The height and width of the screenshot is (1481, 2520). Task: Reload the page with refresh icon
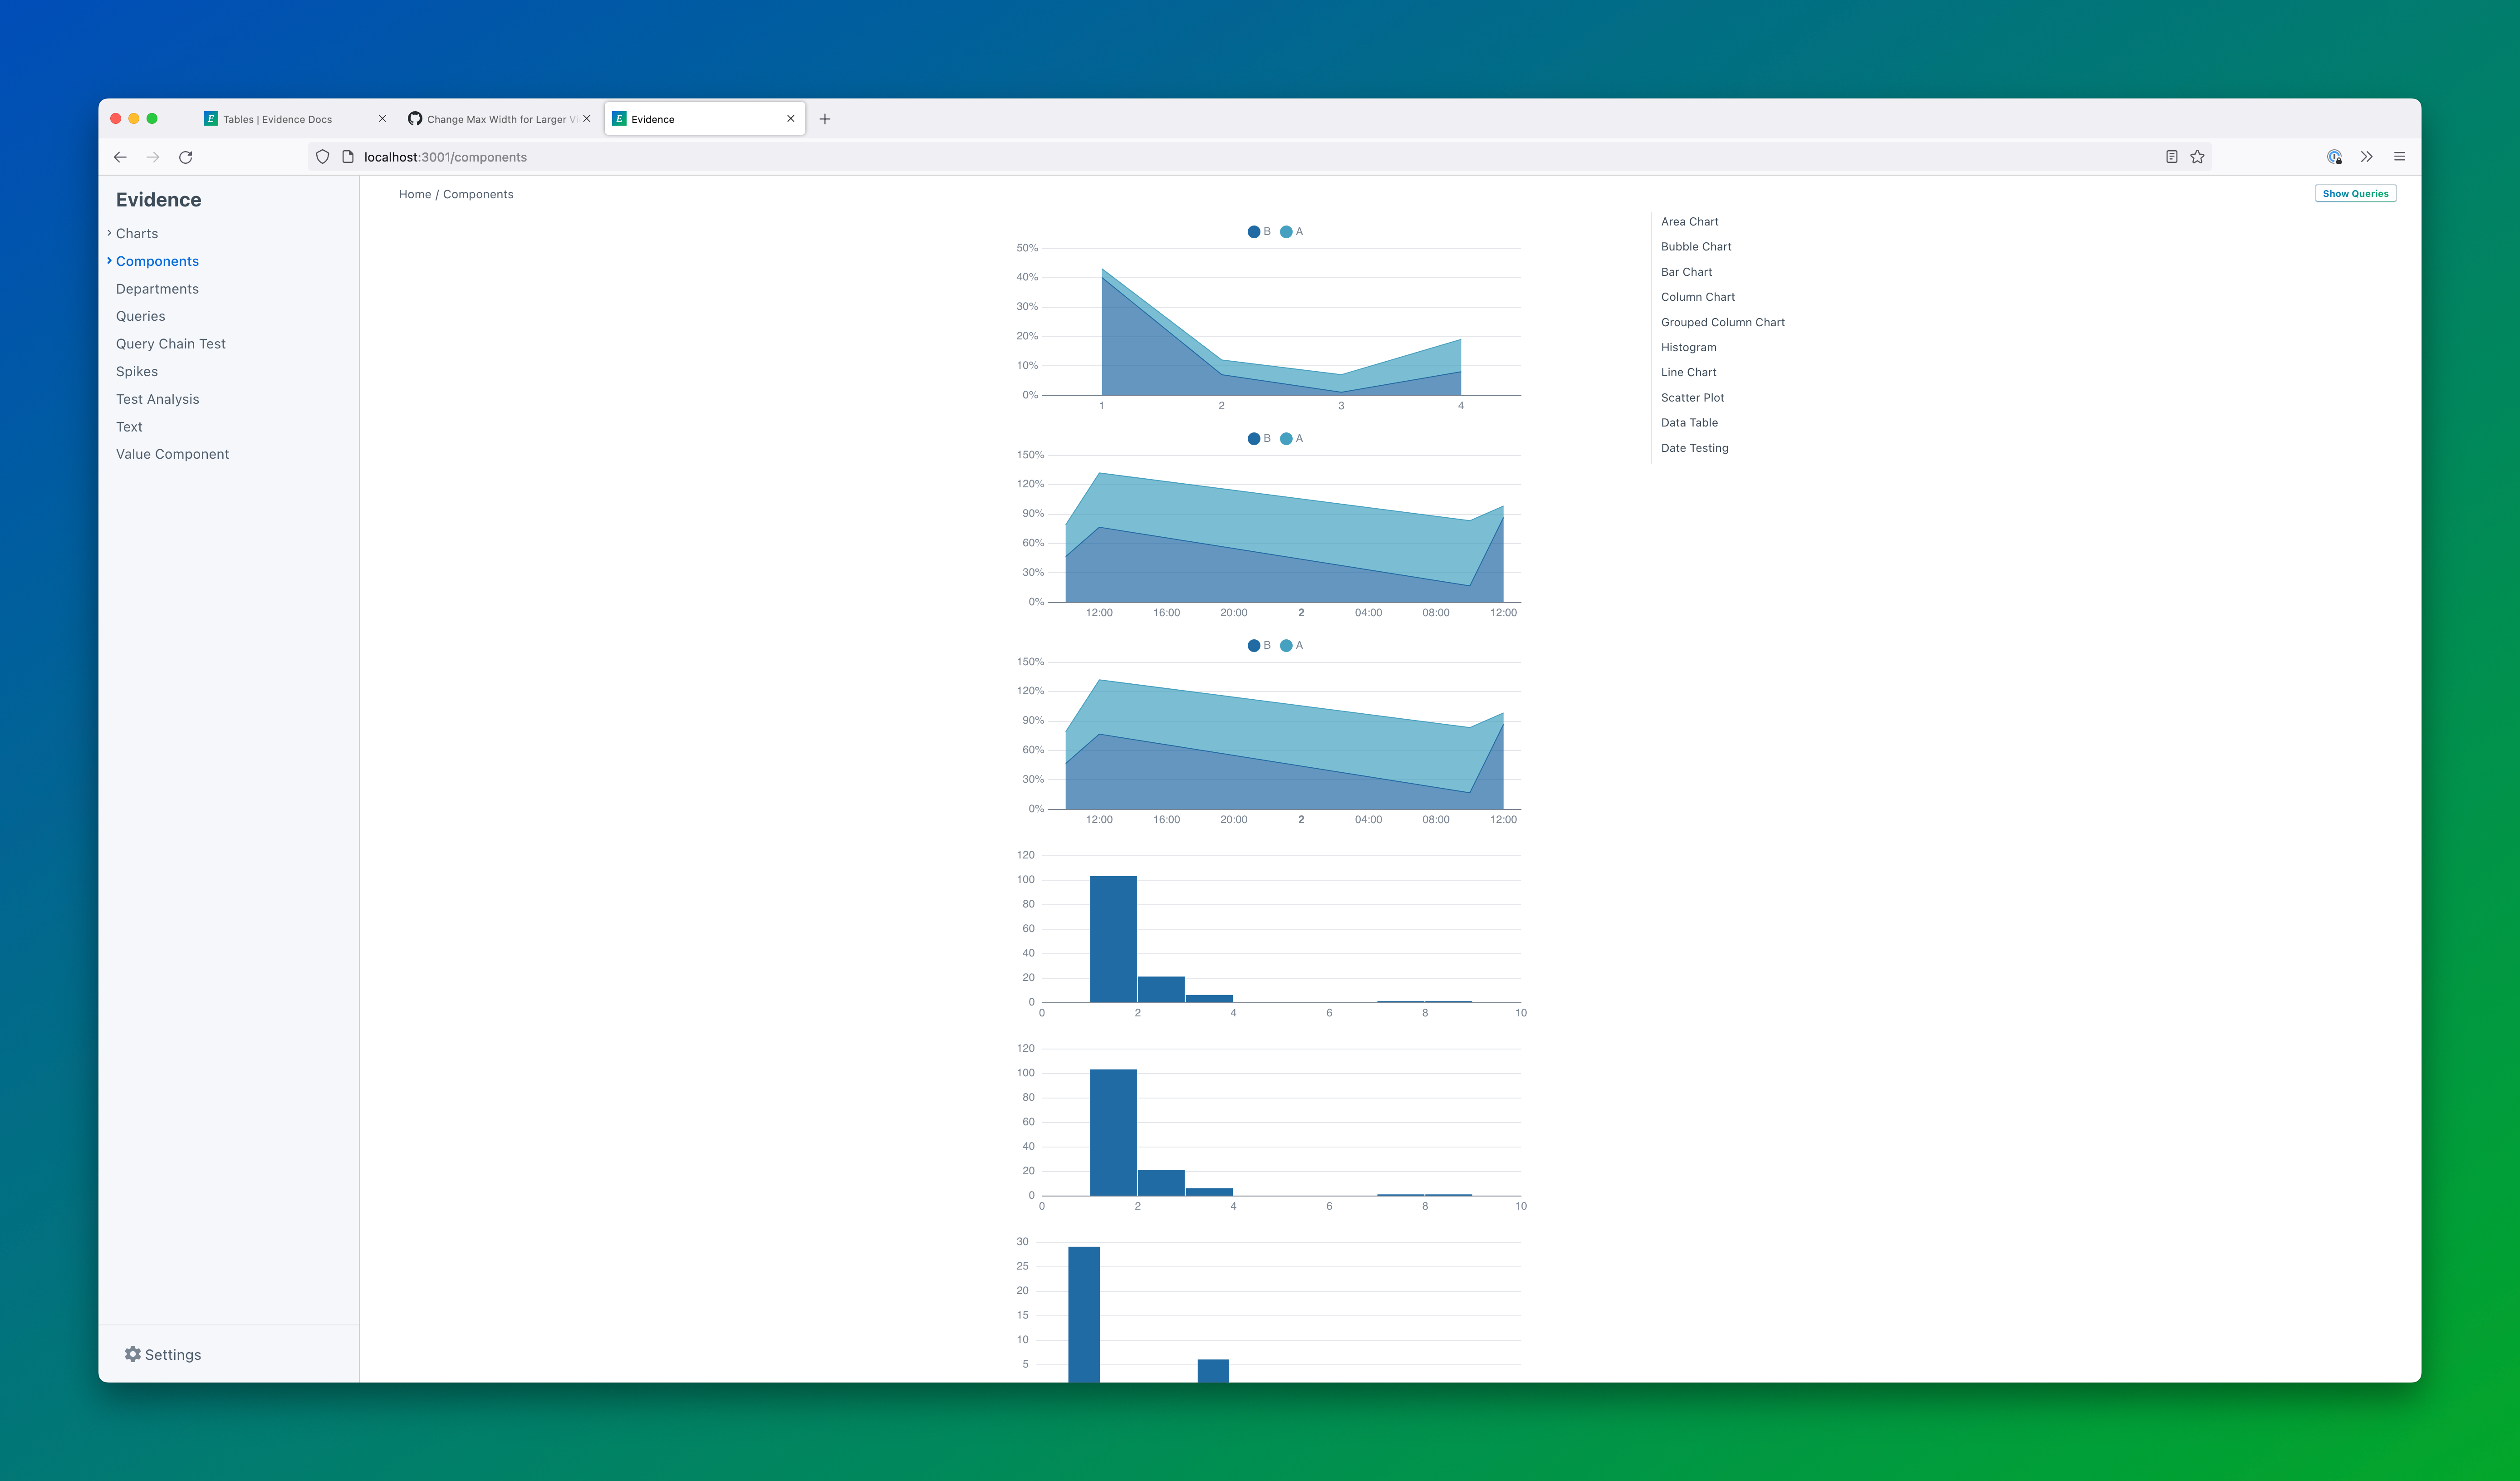(x=185, y=157)
